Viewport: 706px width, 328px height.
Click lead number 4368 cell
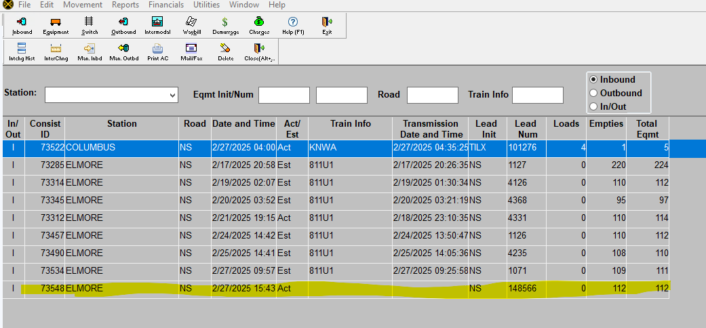[527, 200]
